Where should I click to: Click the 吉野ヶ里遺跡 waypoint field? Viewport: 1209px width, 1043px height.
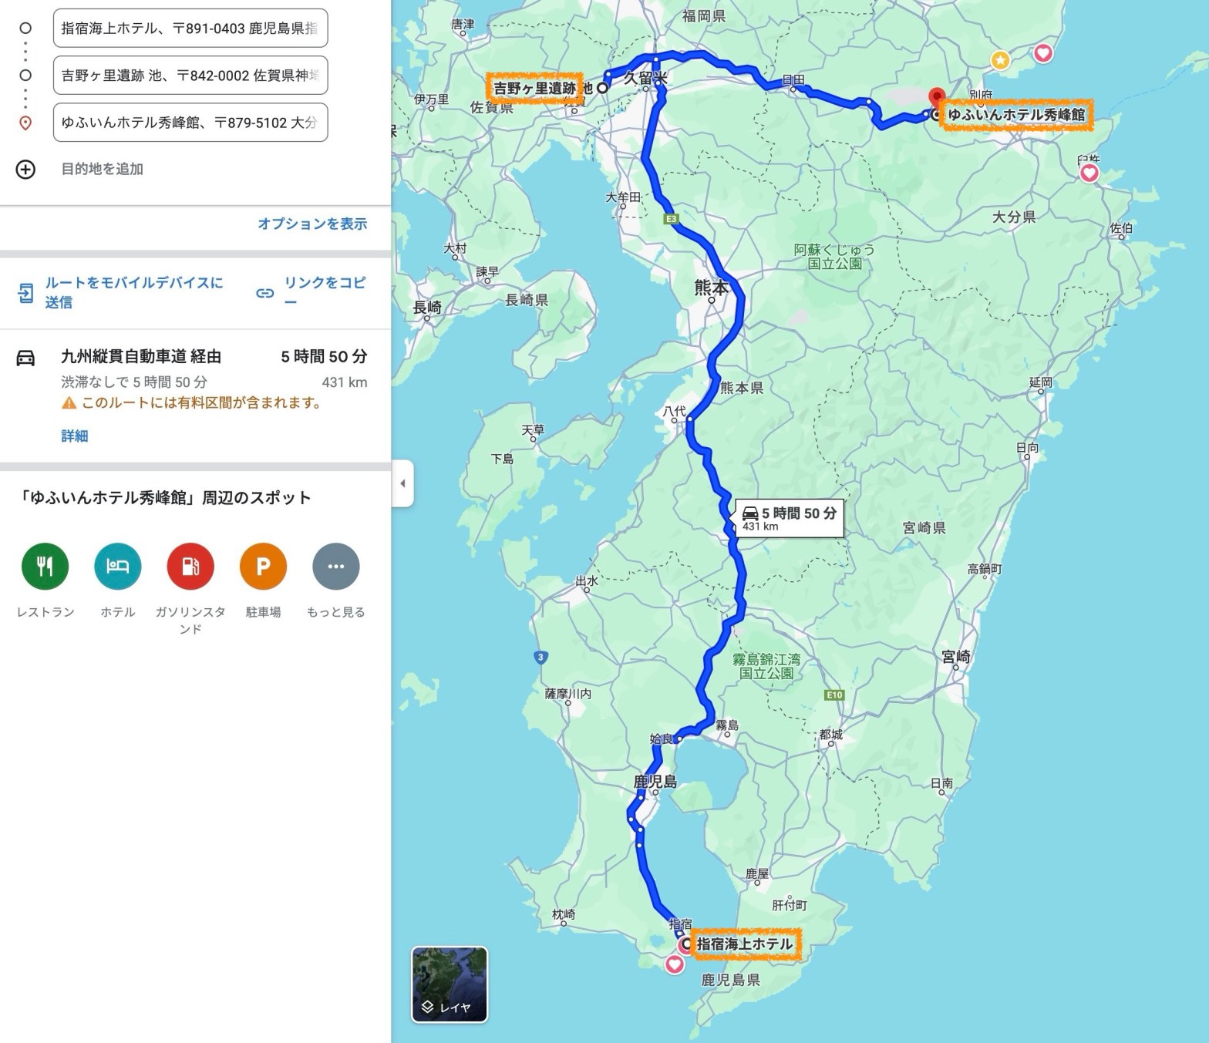click(x=190, y=76)
